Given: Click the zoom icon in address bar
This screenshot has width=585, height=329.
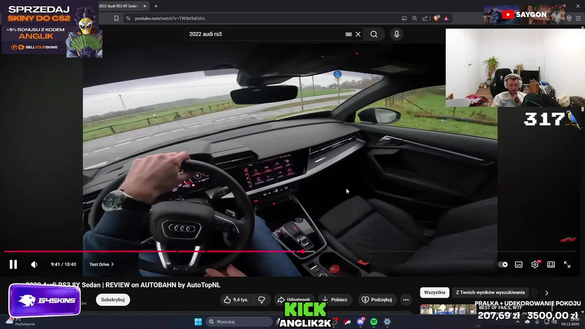Looking at the screenshot, I should tap(415, 18).
